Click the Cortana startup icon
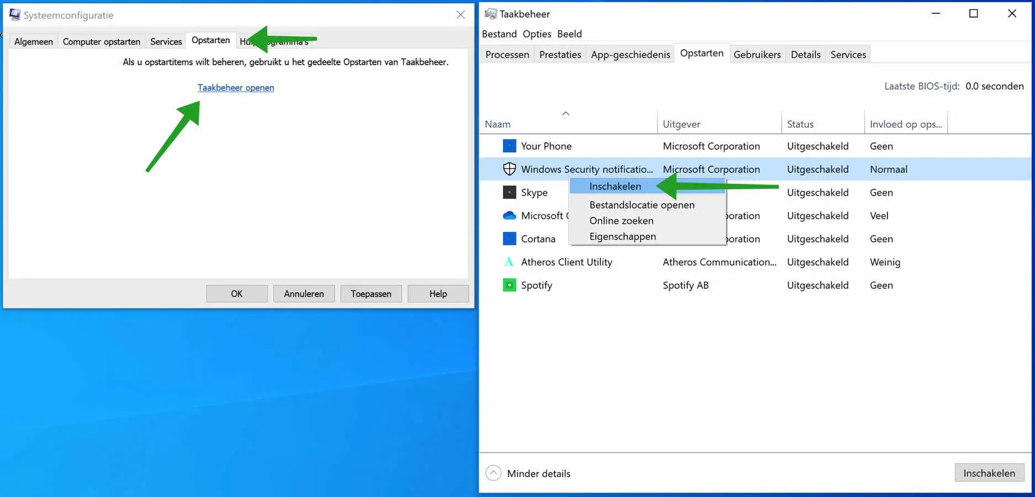The height and width of the screenshot is (497, 1035). point(509,239)
